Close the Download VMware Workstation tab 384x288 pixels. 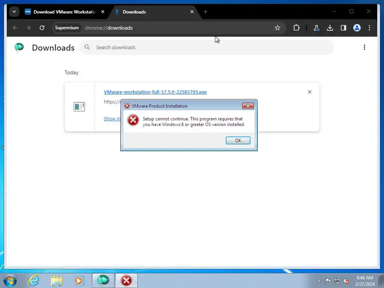pos(103,12)
